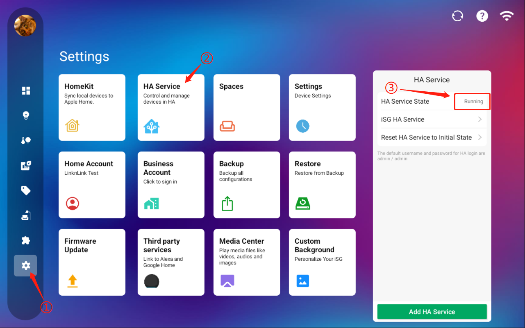Image resolution: width=525 pixels, height=328 pixels.
Task: Click the puzzle piece plugin icon
Action: point(26,240)
